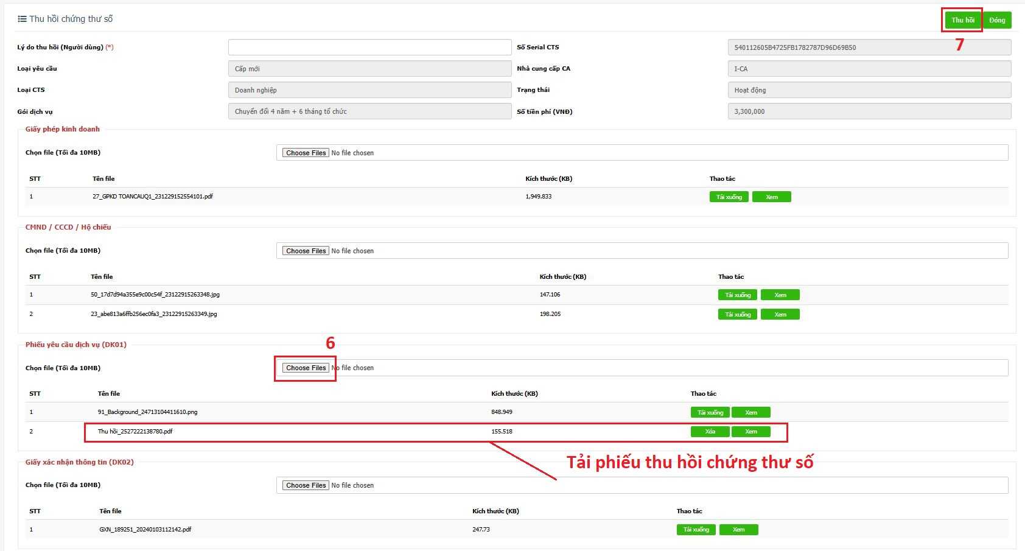Click the green Thu hồi button
1025x551 pixels.
click(963, 20)
